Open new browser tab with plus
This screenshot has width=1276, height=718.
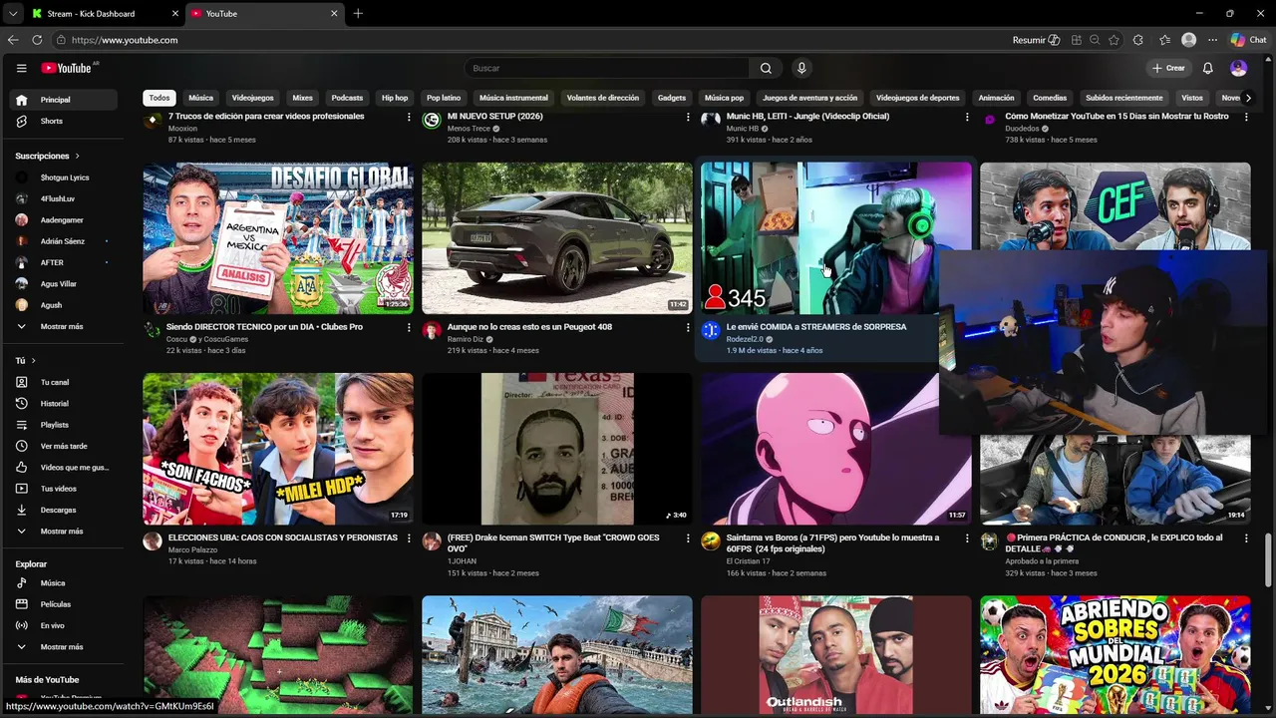pos(358,14)
